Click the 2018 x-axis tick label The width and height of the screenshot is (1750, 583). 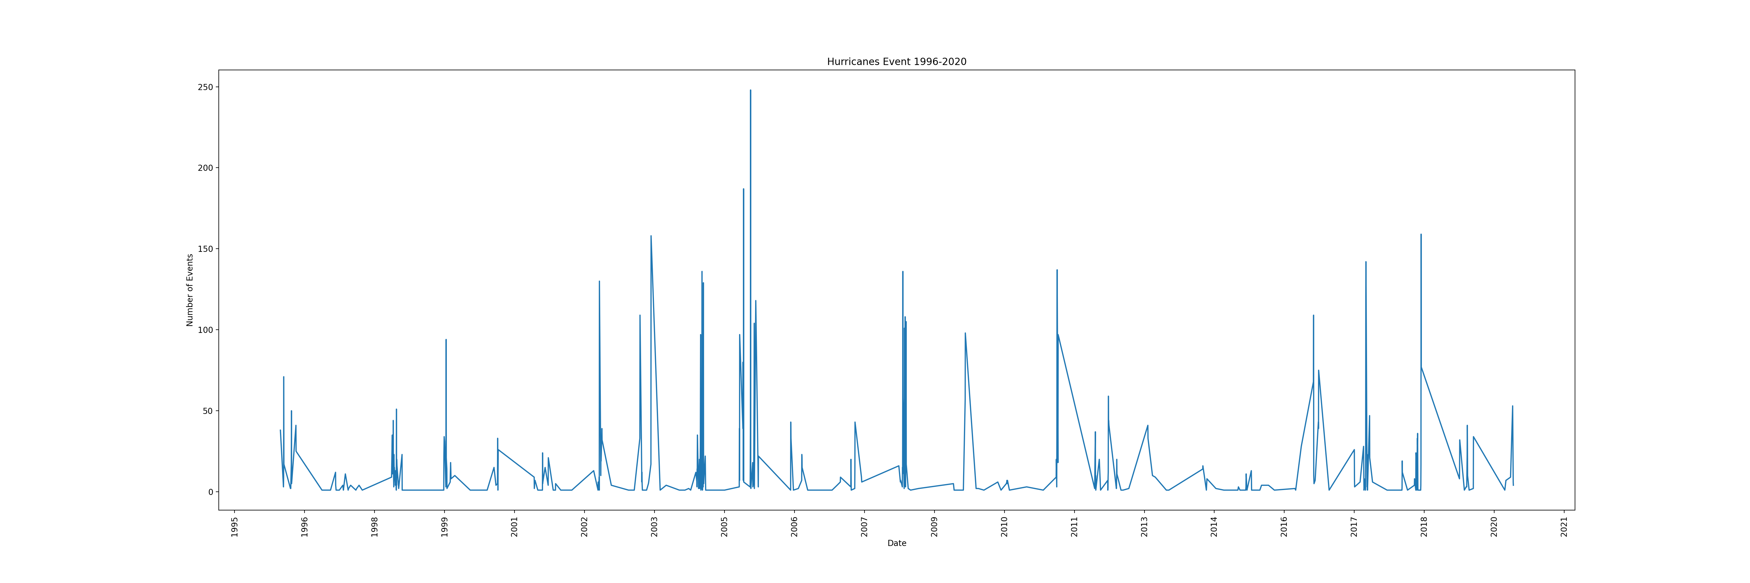pos(1424,527)
